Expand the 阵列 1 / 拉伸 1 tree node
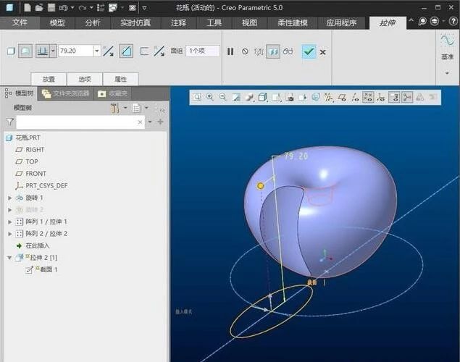This screenshot has height=362, width=460. coord(10,222)
